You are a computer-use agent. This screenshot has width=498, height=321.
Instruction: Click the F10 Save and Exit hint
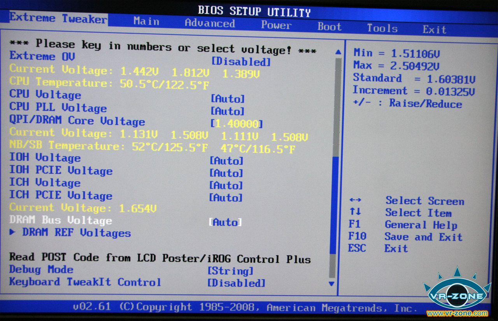coord(405,236)
